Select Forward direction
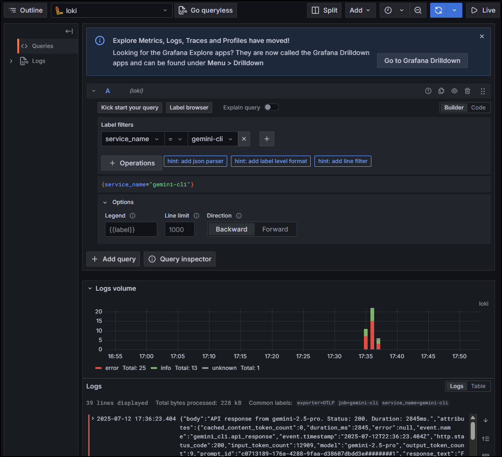This screenshot has height=457, width=502. pyautogui.click(x=275, y=230)
